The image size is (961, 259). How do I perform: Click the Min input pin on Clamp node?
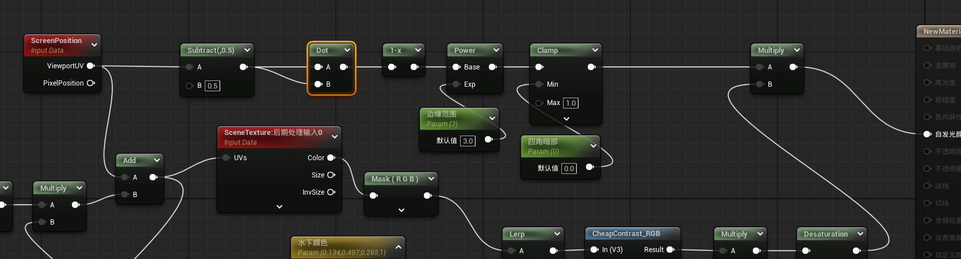[x=539, y=84]
